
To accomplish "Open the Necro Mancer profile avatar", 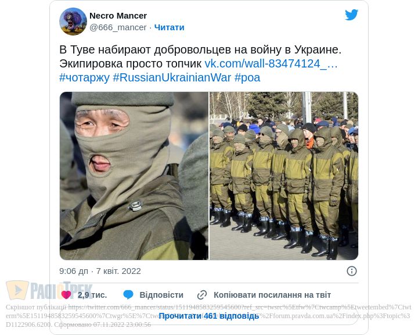I will [73, 22].
